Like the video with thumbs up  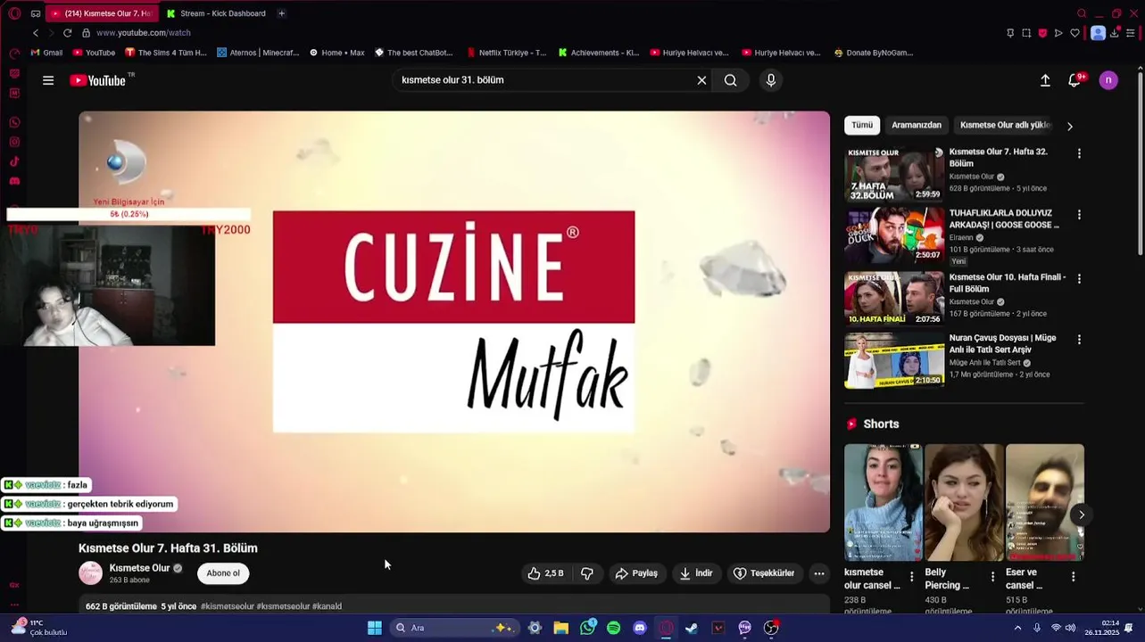(x=544, y=573)
